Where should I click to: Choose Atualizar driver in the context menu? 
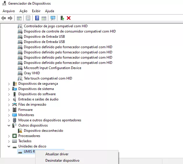(x=57, y=154)
